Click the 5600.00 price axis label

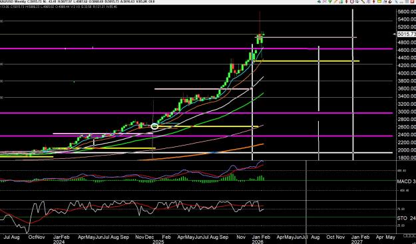(x=407, y=12)
